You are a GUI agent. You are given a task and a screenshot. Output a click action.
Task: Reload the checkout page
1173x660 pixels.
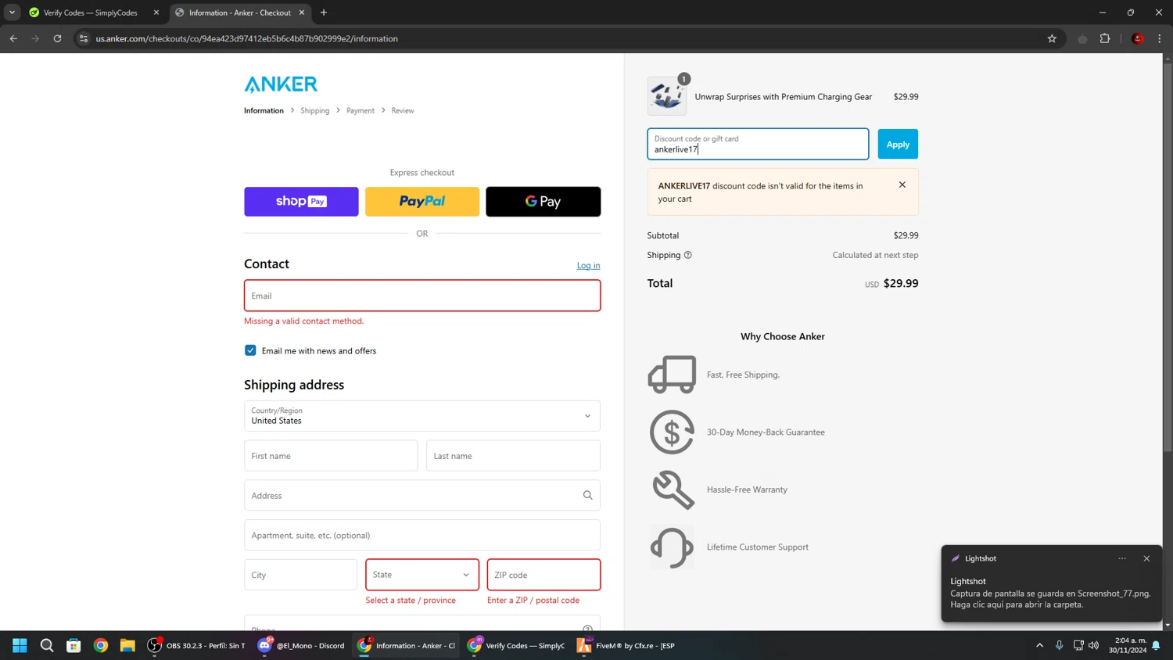coord(57,38)
